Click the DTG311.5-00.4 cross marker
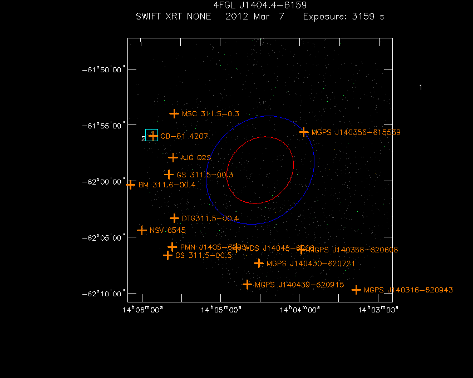This screenshot has height=378, width=473. (x=174, y=218)
